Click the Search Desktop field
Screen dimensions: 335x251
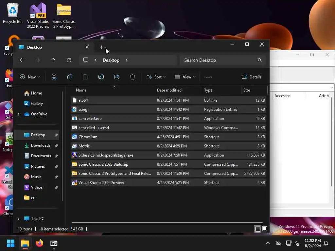(223, 60)
